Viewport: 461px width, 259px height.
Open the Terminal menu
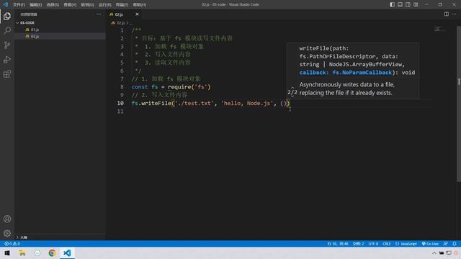[122, 5]
